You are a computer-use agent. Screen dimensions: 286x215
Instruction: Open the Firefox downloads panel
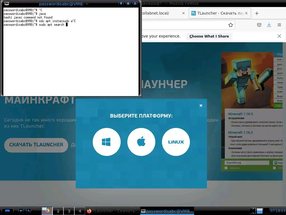269,25
